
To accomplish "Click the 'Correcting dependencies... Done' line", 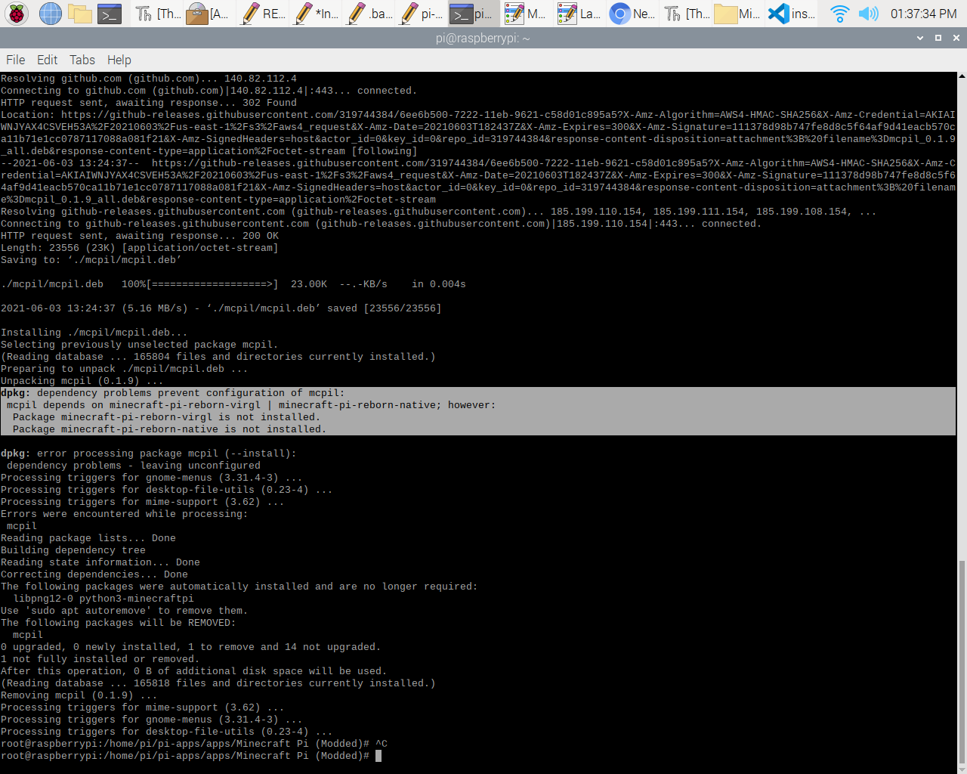I will pos(94,574).
